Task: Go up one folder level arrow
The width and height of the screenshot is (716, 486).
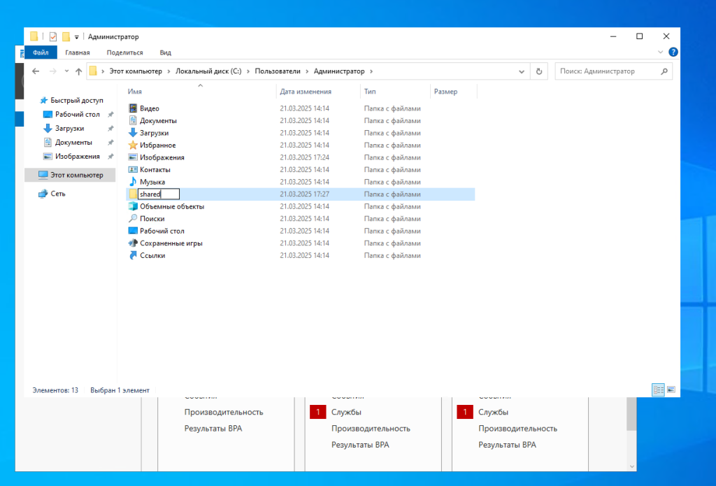Action: 78,71
